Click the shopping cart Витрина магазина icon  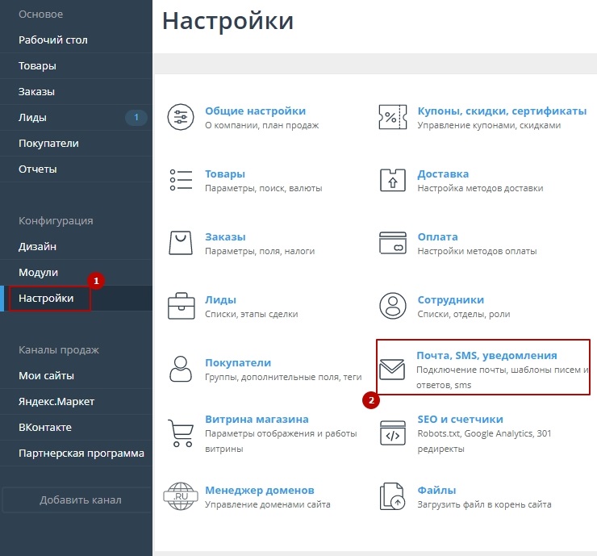[x=181, y=432]
